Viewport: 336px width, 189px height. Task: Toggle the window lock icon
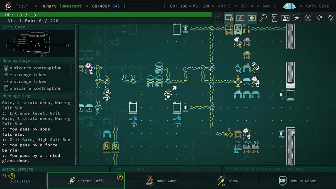229,18
